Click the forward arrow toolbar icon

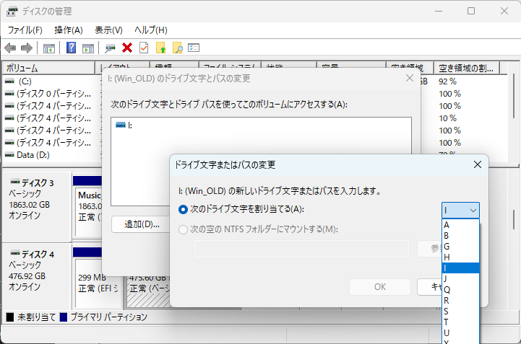click(x=27, y=48)
